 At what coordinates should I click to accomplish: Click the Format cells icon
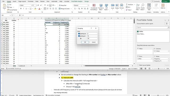(x=122, y=5)
